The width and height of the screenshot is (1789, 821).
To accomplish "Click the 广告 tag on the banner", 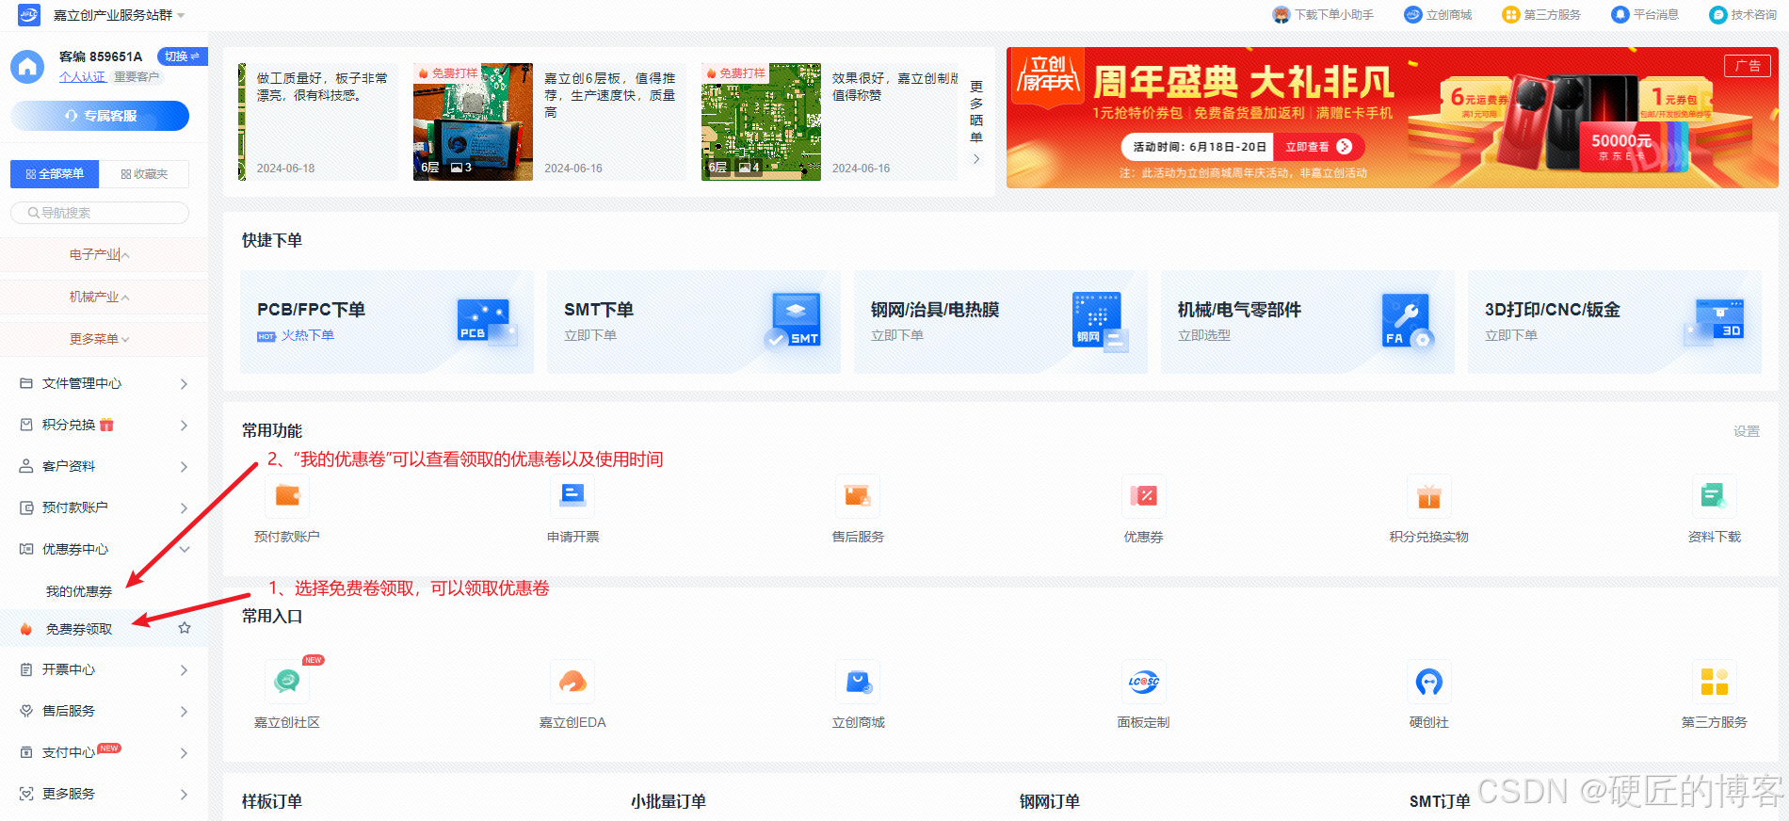I will 1748,66.
